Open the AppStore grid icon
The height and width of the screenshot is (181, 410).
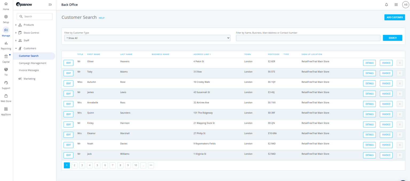pos(6,109)
